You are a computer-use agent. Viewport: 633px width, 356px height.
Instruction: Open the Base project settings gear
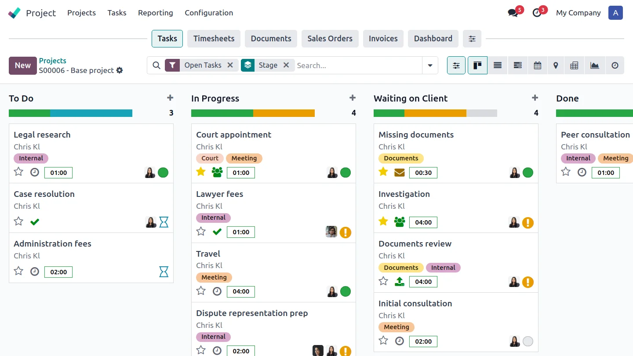click(120, 70)
